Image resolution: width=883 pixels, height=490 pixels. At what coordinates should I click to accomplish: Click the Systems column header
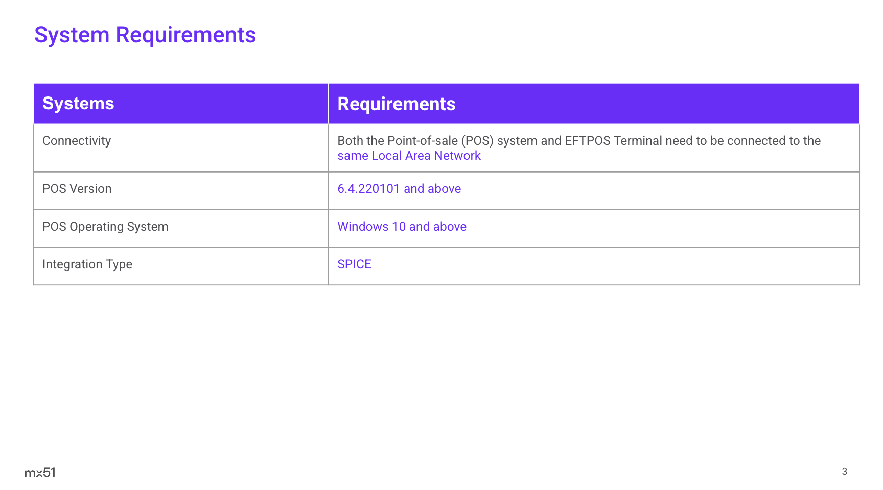click(78, 104)
